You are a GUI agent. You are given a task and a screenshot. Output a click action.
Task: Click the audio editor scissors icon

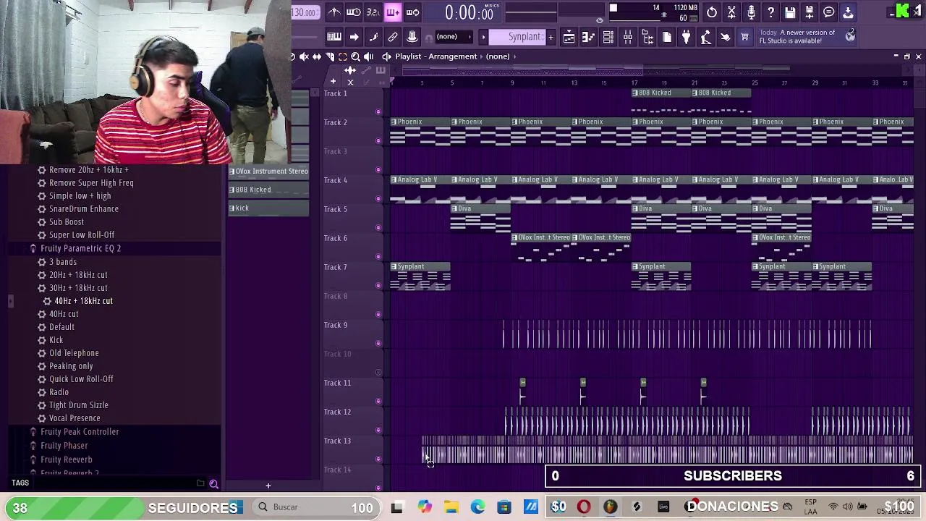(731, 12)
